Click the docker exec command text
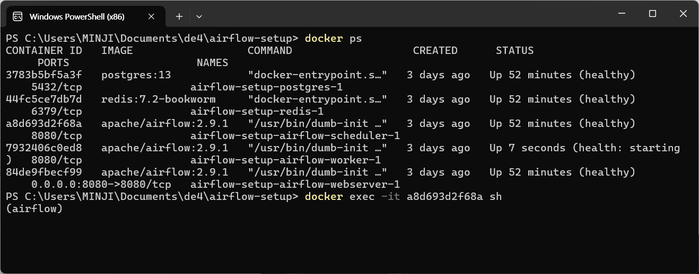The height and width of the screenshot is (274, 699). [404, 196]
